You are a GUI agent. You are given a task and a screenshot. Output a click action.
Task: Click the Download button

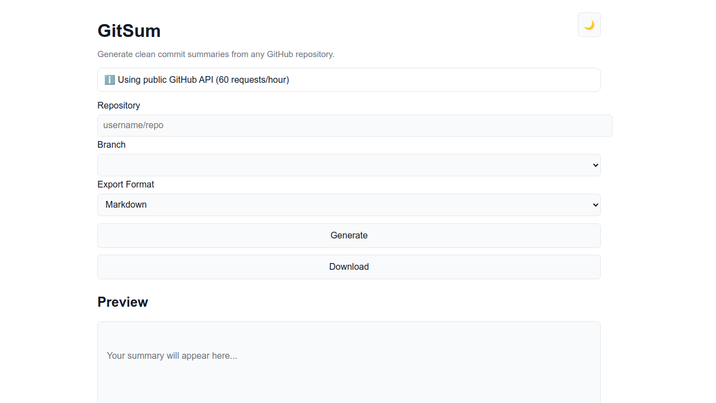(348, 267)
